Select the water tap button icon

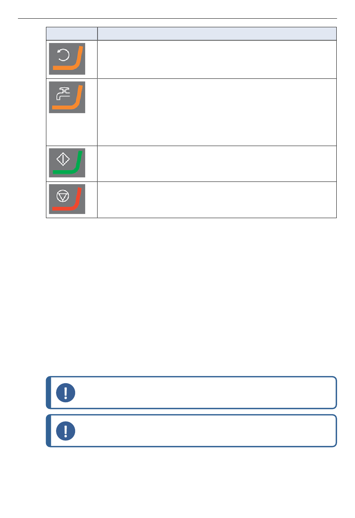(x=67, y=97)
